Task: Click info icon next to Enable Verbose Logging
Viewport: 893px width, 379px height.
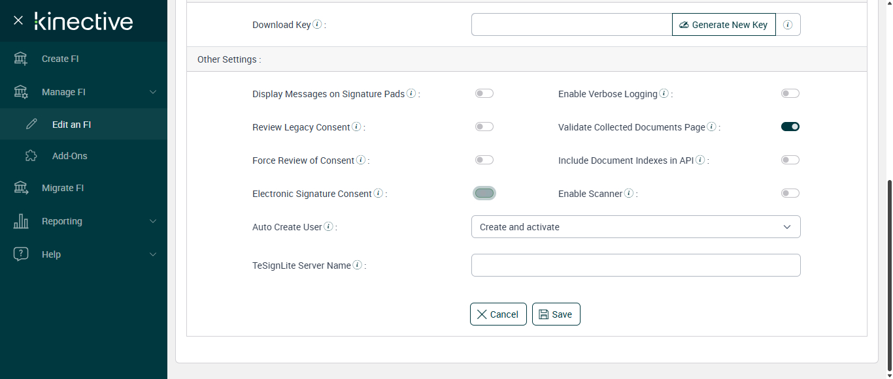Action: [x=664, y=94]
